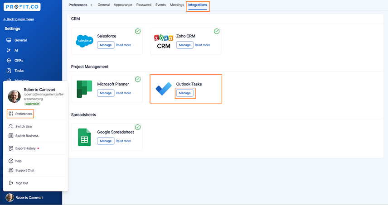Screen dimensions: 388x205
Task: Click the Profit.co logo
Action: [22, 7]
